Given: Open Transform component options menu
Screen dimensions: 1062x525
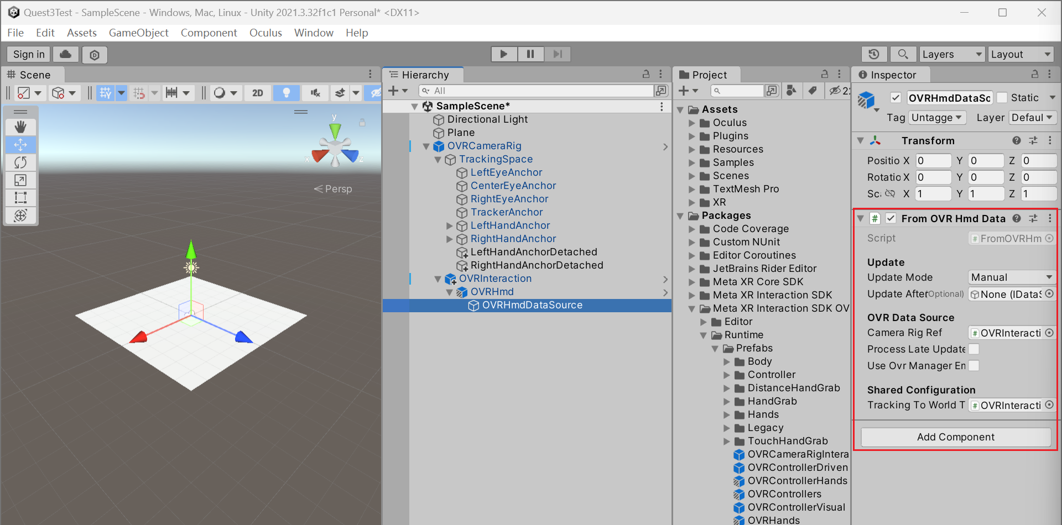Looking at the screenshot, I should coord(1050,140).
